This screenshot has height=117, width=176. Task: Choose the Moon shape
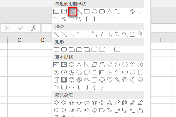click(x=133, y=80)
